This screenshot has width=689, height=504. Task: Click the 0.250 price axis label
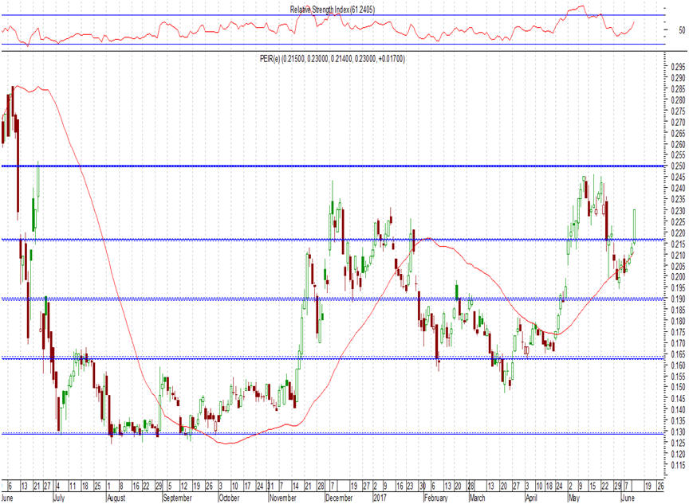click(x=678, y=166)
